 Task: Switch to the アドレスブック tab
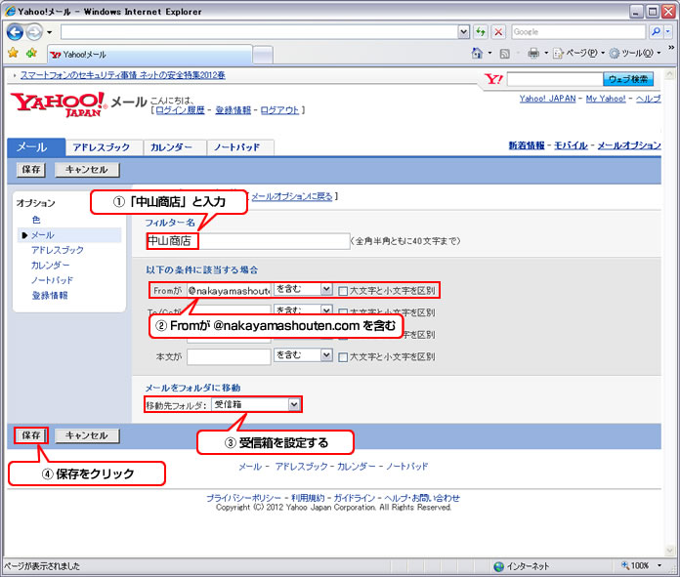click(x=105, y=147)
